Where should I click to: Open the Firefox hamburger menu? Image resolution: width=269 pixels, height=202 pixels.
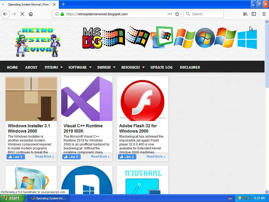click(x=264, y=14)
